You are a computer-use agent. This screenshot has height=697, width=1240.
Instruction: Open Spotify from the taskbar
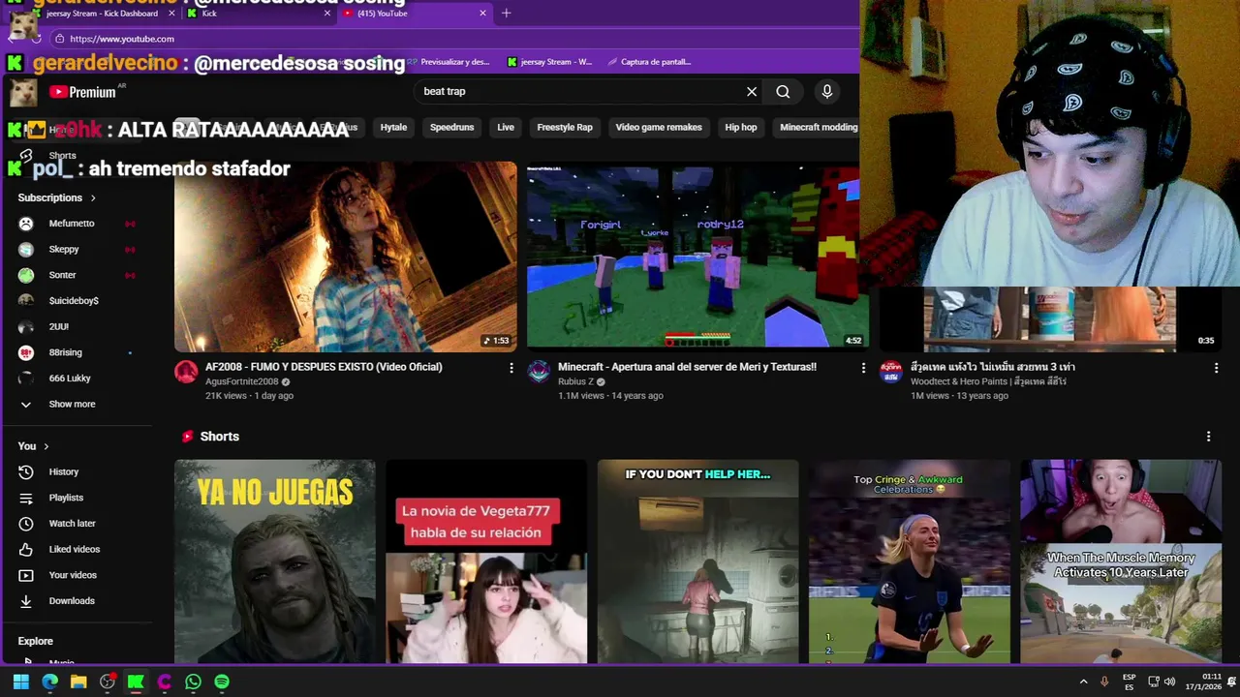click(222, 682)
